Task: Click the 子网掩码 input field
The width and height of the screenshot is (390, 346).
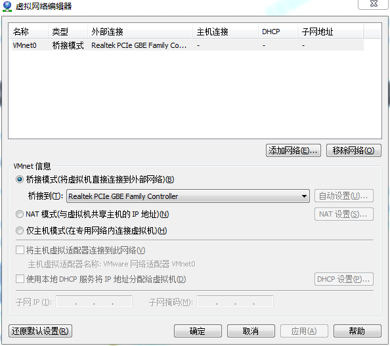Action: [x=235, y=302]
